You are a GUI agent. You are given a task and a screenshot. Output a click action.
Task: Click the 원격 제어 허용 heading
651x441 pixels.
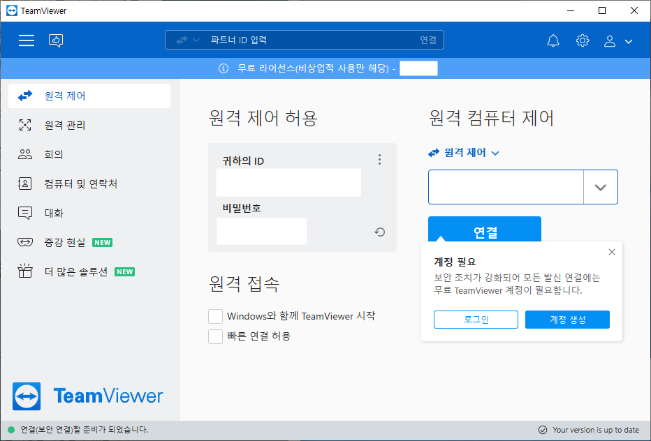pos(263,118)
